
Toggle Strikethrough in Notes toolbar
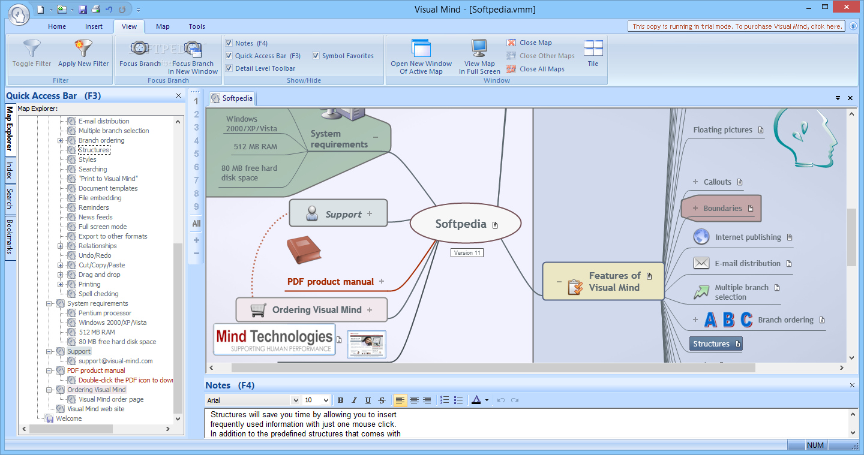[x=382, y=400]
